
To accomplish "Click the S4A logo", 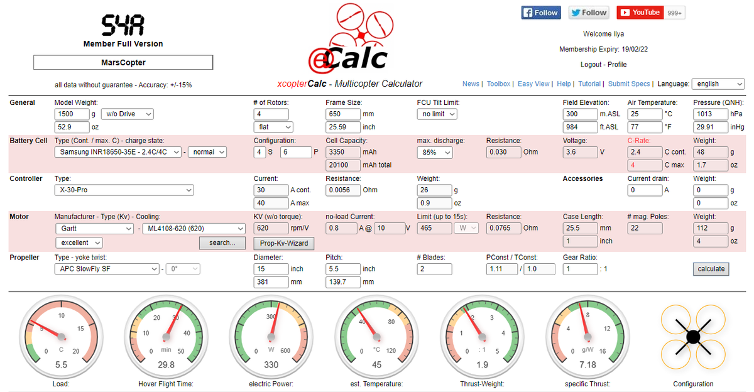I will coord(123,25).
